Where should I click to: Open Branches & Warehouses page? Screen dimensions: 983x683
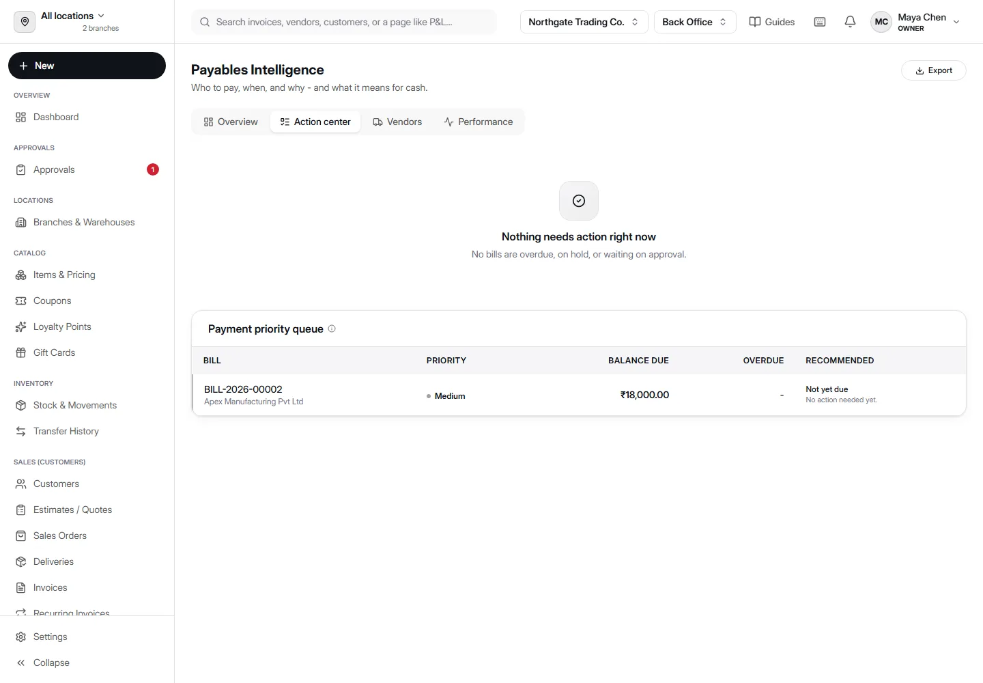click(x=87, y=222)
